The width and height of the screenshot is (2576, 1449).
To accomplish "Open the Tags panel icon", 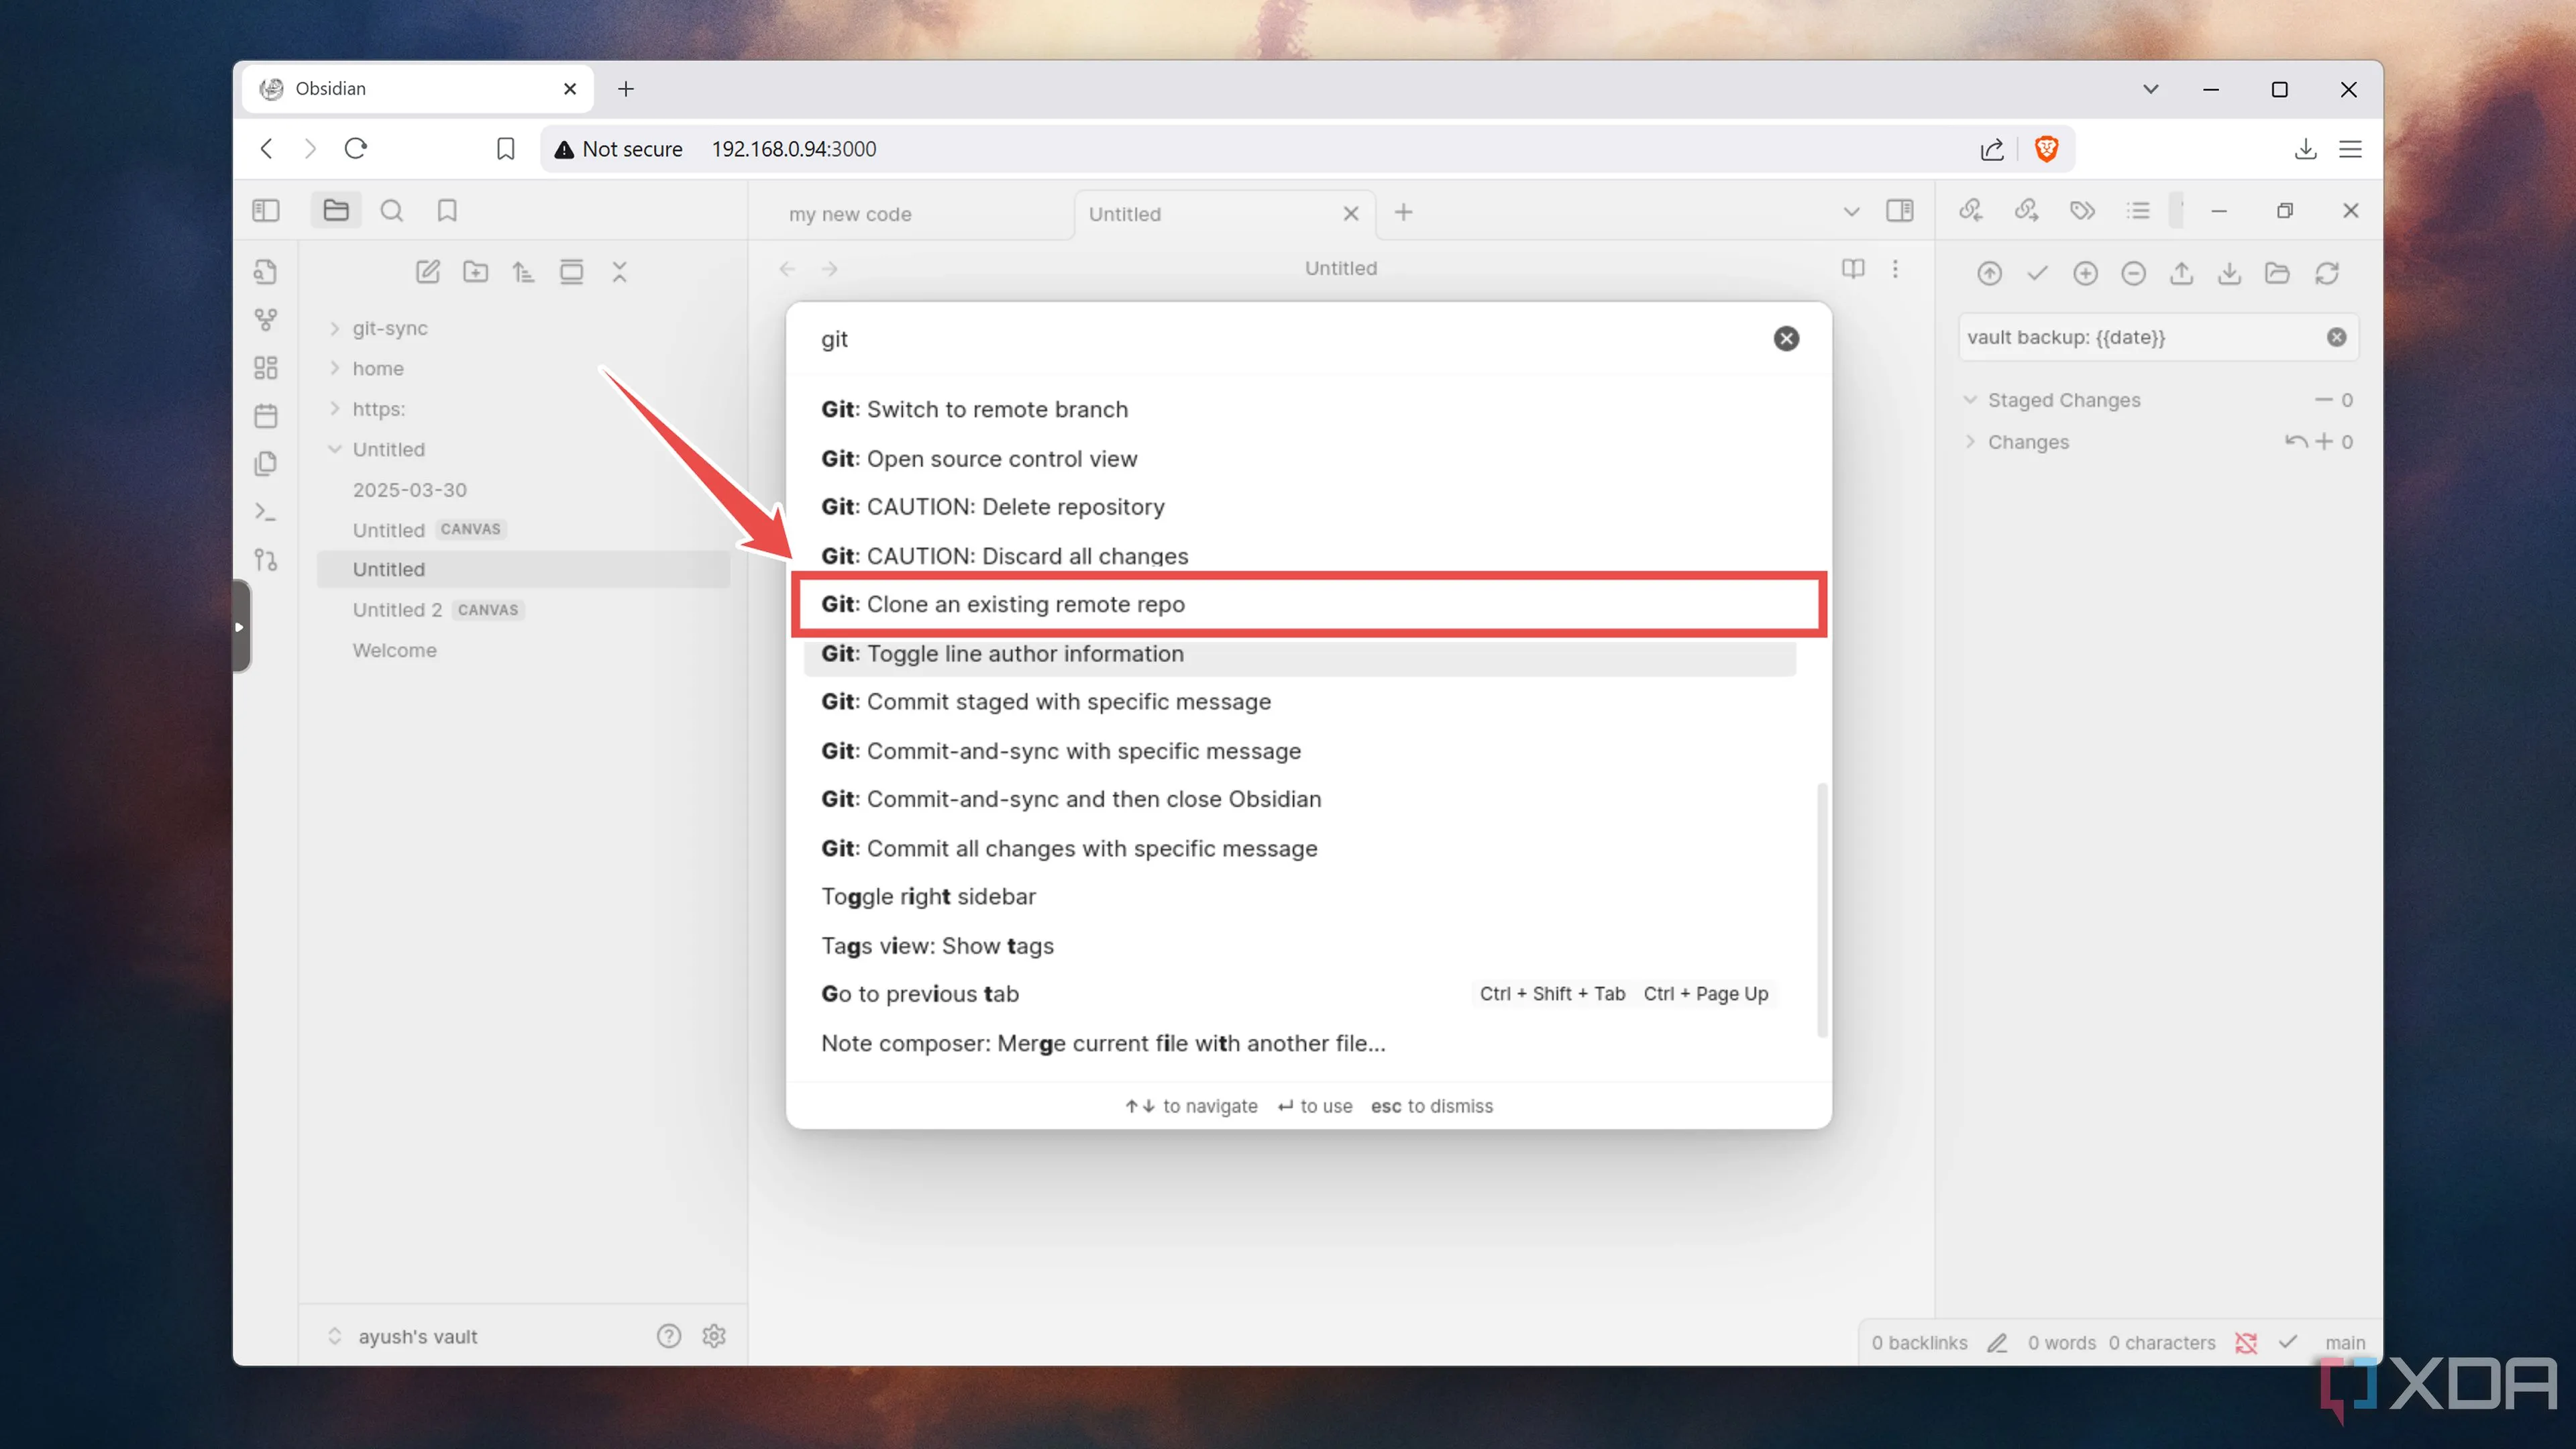I will coord(2083,210).
